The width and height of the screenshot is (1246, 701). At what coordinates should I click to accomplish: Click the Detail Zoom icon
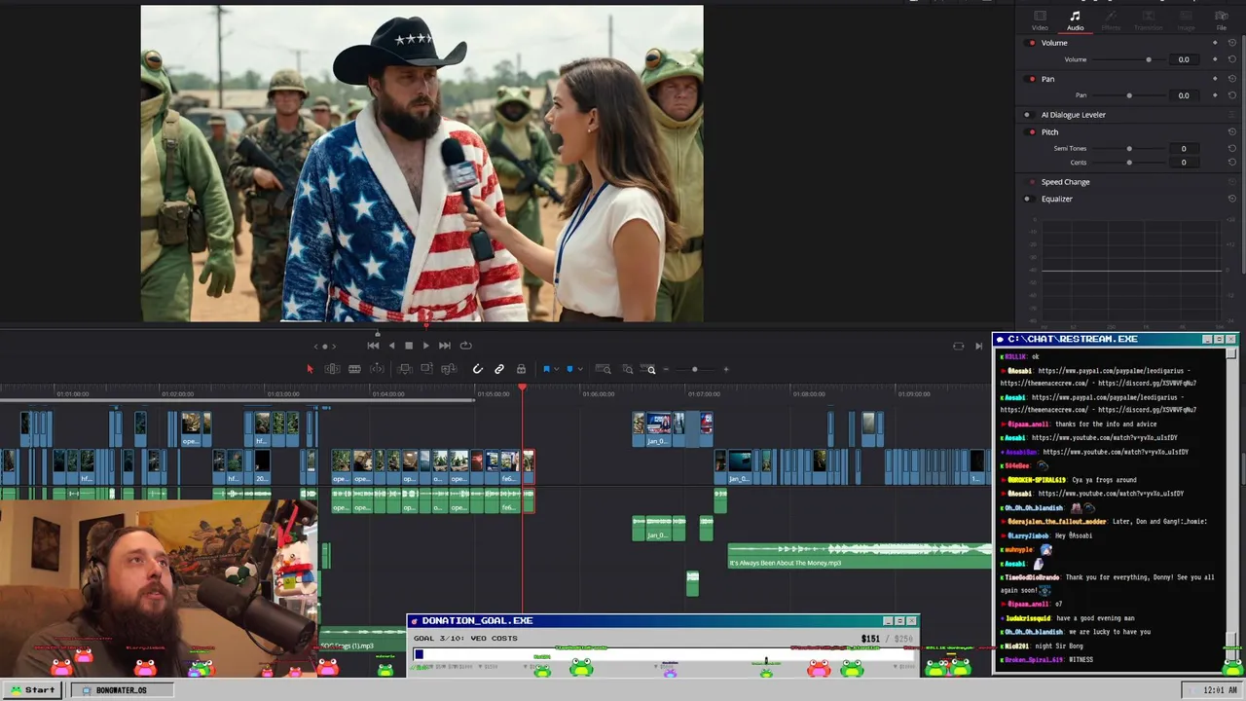pyautogui.click(x=628, y=369)
